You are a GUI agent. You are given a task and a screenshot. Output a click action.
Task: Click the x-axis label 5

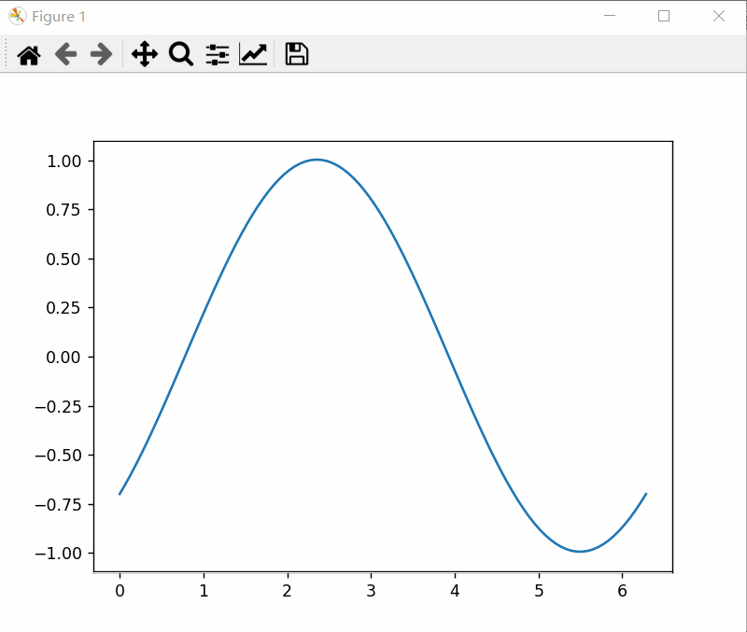539,591
